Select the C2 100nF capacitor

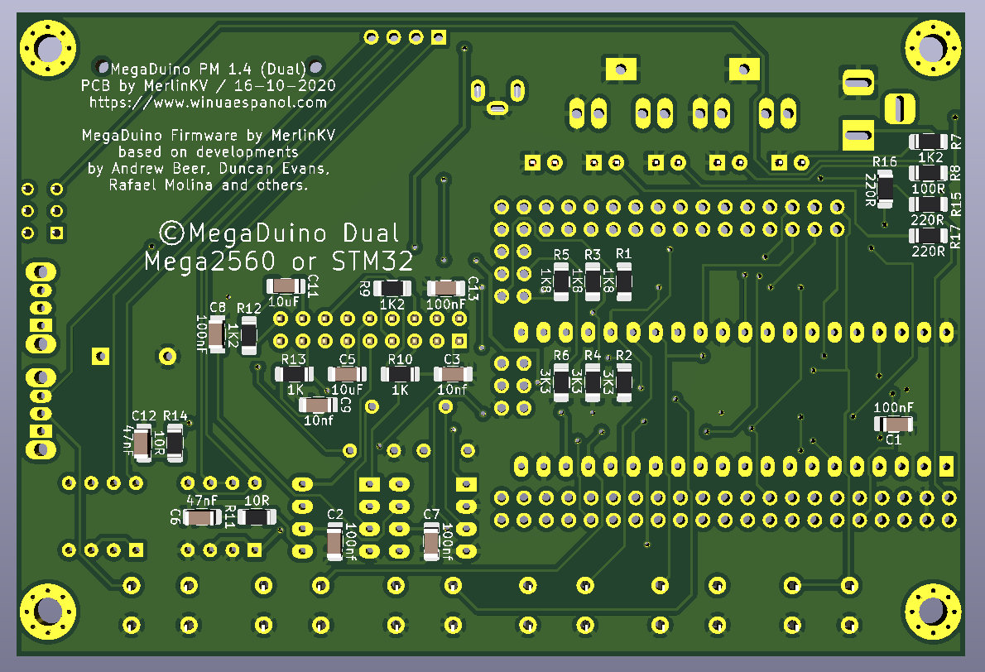[335, 540]
